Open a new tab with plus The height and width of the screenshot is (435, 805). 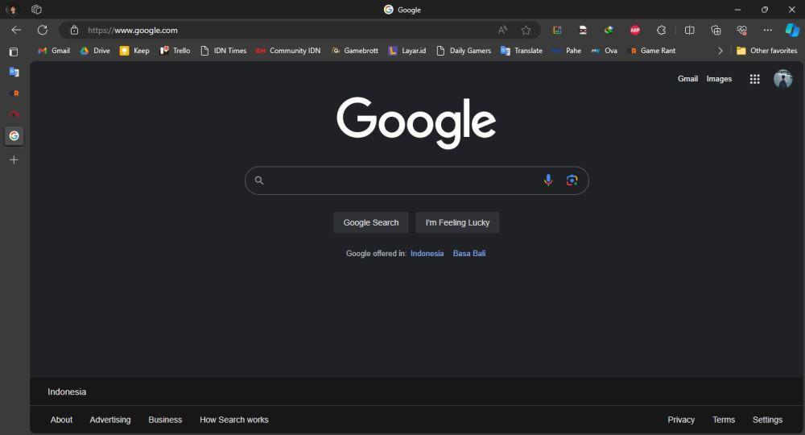pos(14,159)
